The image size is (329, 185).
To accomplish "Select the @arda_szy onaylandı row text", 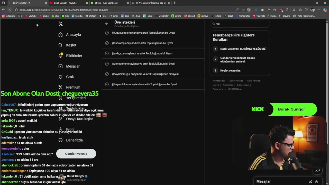I will click(x=142, y=53).
